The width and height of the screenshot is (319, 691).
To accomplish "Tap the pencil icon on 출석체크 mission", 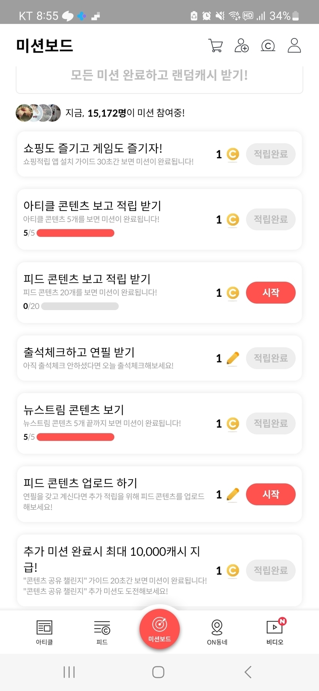I will click(x=233, y=358).
